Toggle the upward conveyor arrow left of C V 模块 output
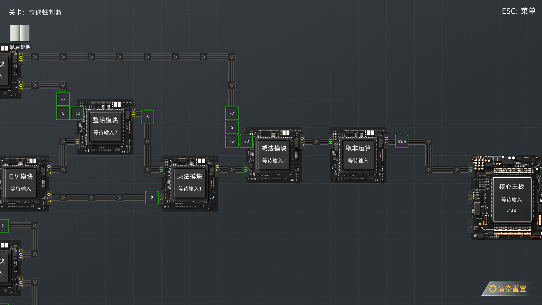This screenshot has height=305, width=542. click(x=63, y=170)
